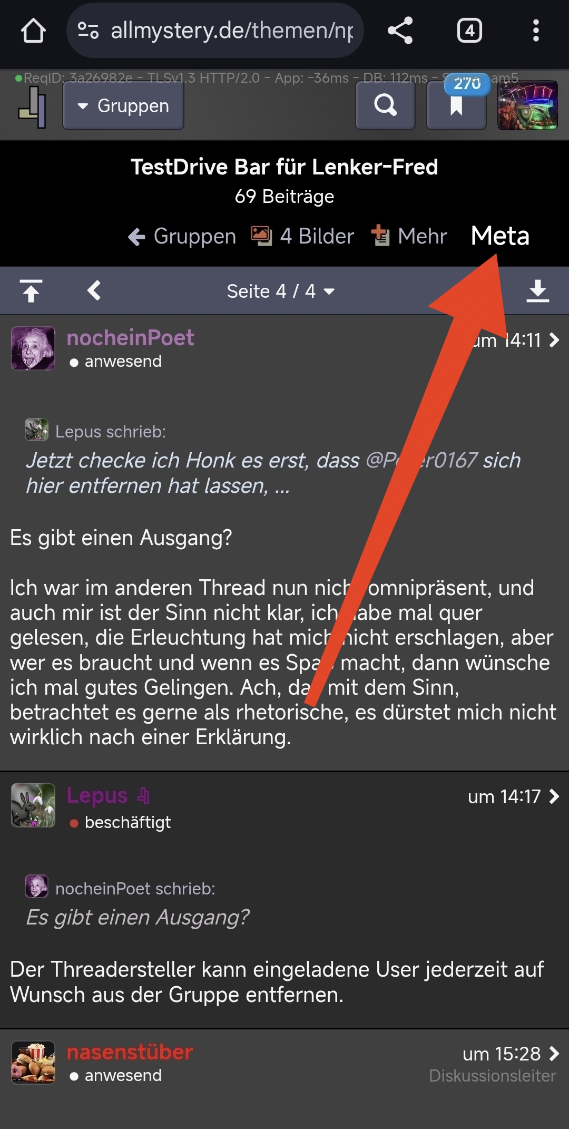Open the 4 Bilder tab
Image resolution: width=569 pixels, height=1129 pixels.
point(302,236)
